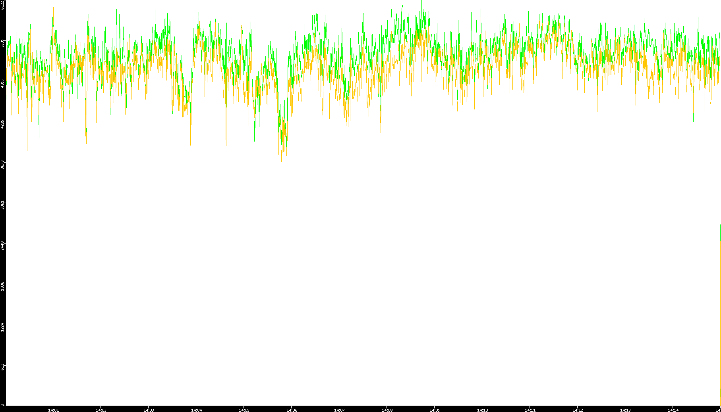Click the 612 y-axis label

tap(3, 368)
